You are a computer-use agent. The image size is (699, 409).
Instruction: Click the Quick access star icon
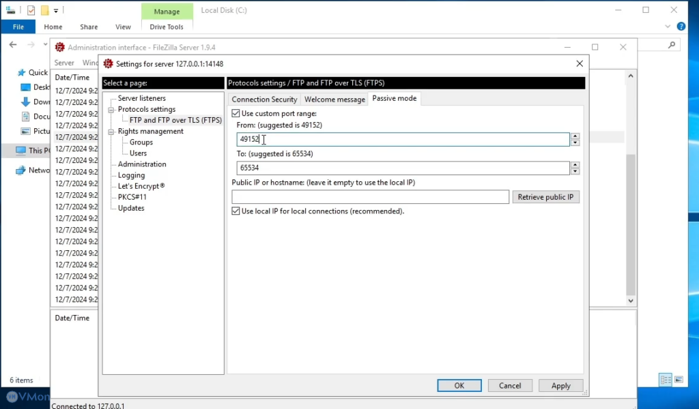coord(20,73)
